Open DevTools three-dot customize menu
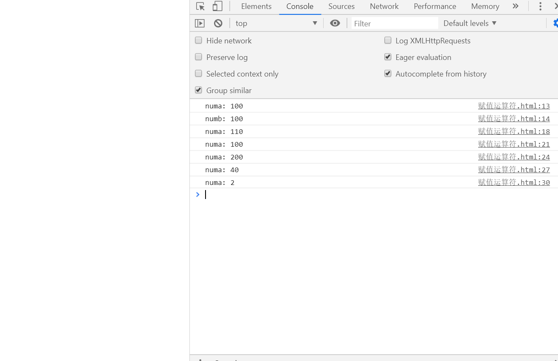558x361 pixels. (x=540, y=6)
